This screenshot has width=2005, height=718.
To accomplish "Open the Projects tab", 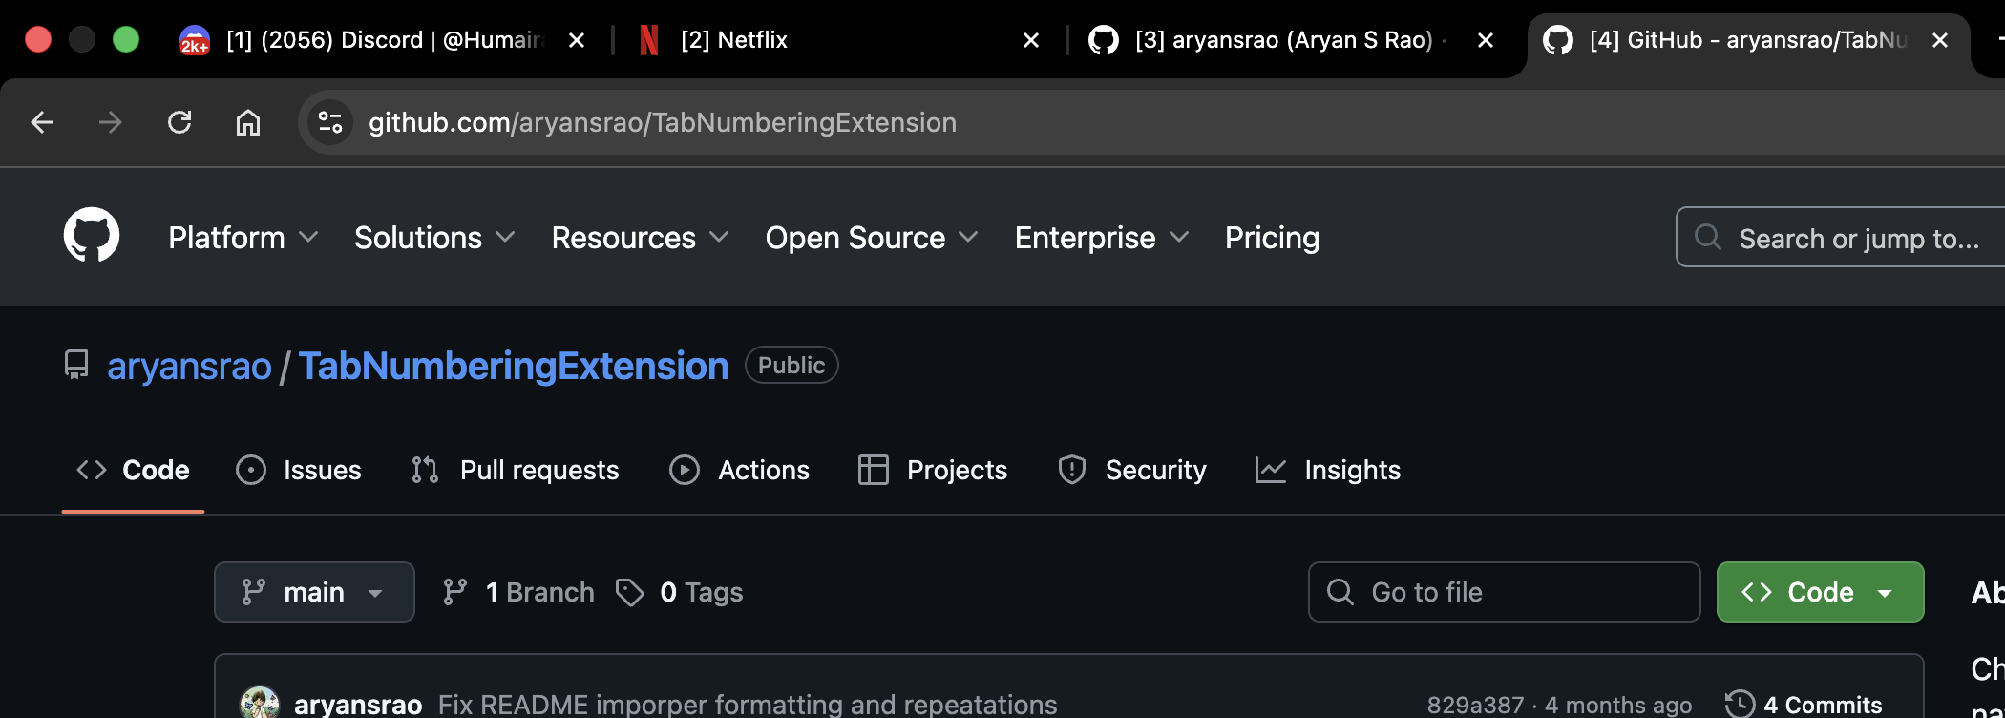I will [933, 470].
